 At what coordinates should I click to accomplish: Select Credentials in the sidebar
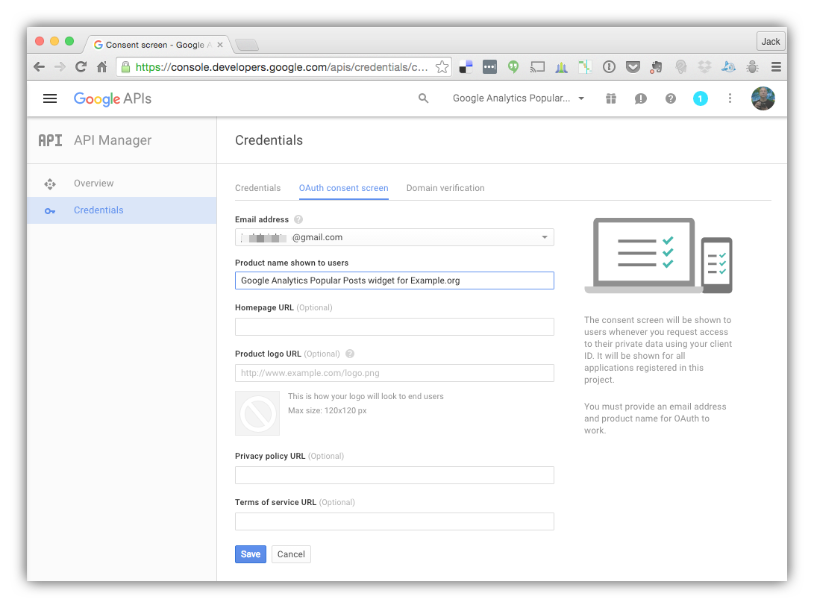122,210
